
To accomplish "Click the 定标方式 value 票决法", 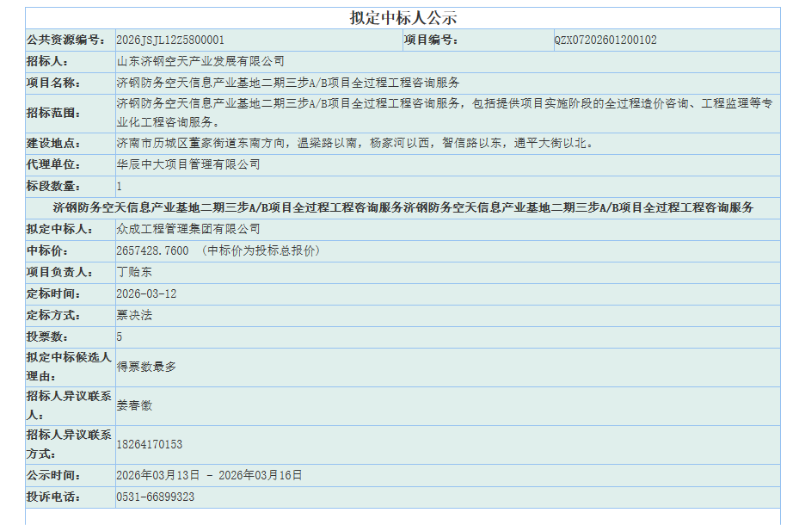I will click(134, 315).
